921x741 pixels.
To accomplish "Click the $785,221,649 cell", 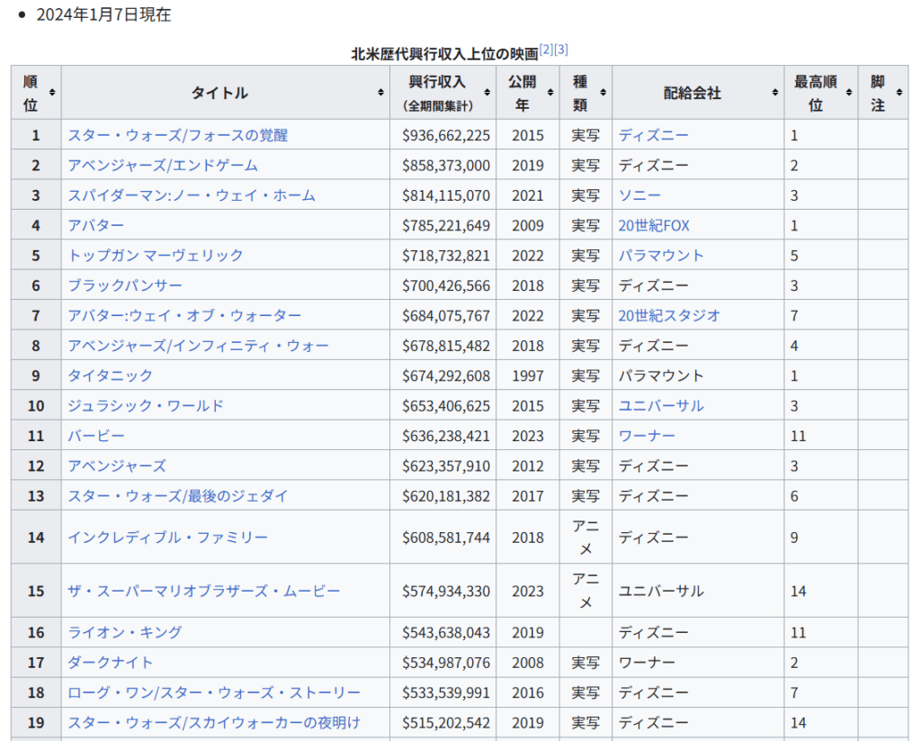I will tap(446, 225).
